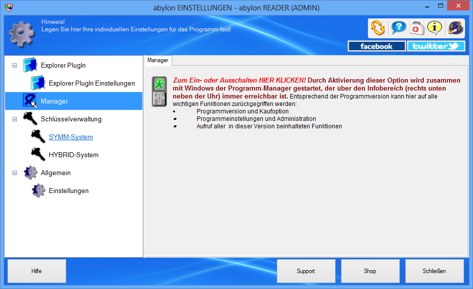Click the Shop button
This screenshot has height=289, width=473.
click(x=370, y=271)
